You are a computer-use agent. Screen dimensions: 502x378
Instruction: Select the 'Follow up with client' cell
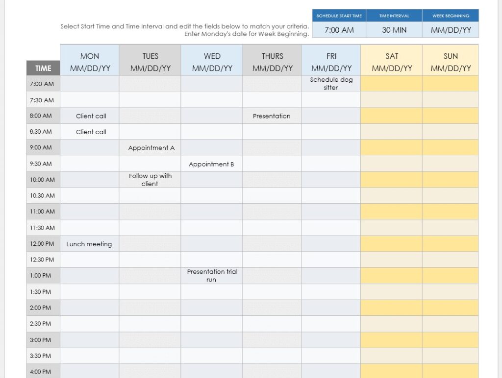pyautogui.click(x=150, y=180)
